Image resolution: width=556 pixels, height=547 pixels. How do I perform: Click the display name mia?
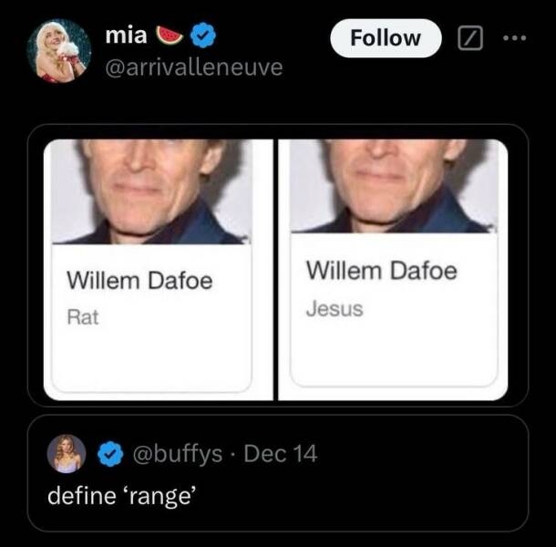click(x=124, y=36)
